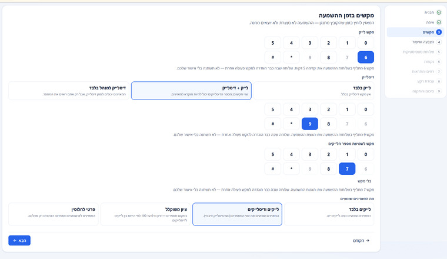Go to step 4 הצבעה ואישור

coord(415,42)
